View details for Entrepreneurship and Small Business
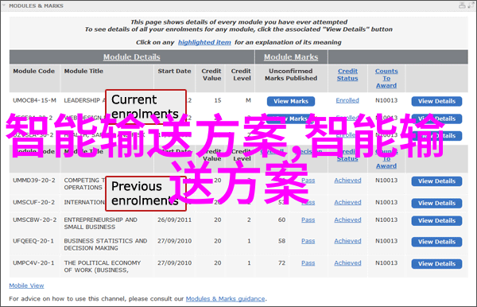Viewport: 477px width, 307px height. 436,221
